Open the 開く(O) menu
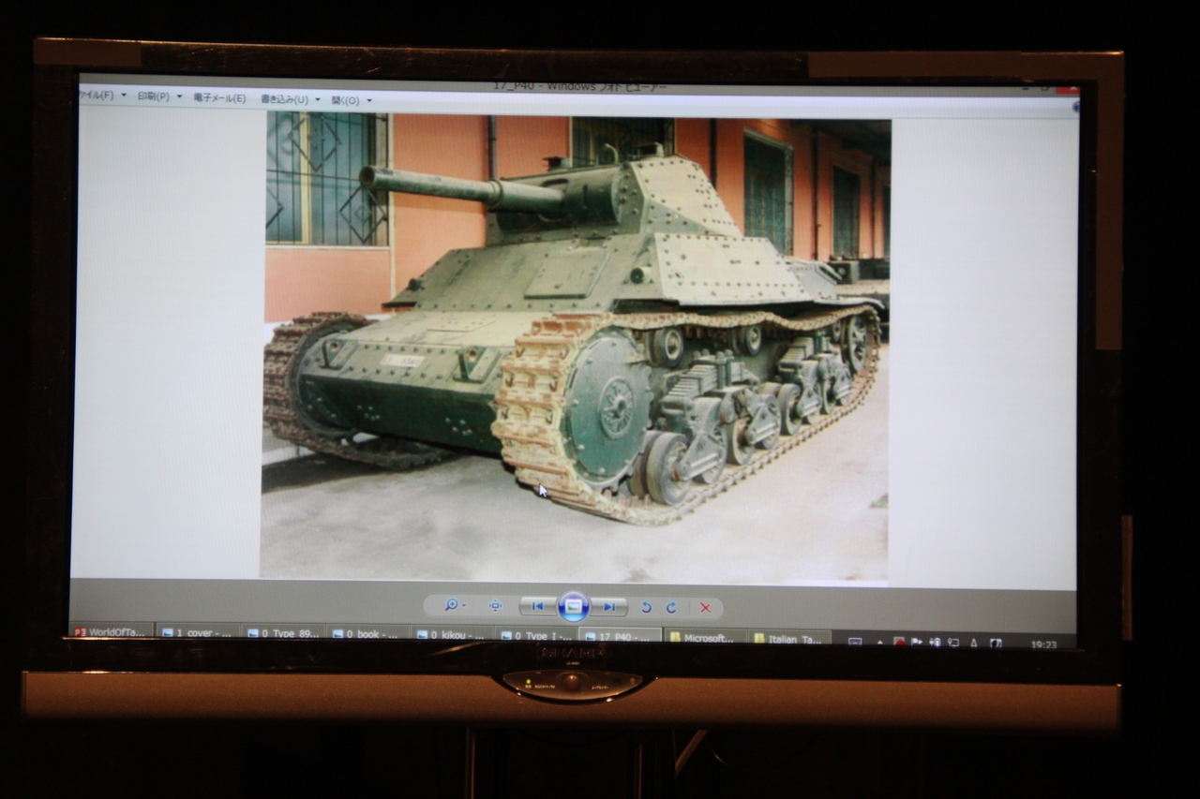Screen dimensions: 1200x799 (x=345, y=100)
